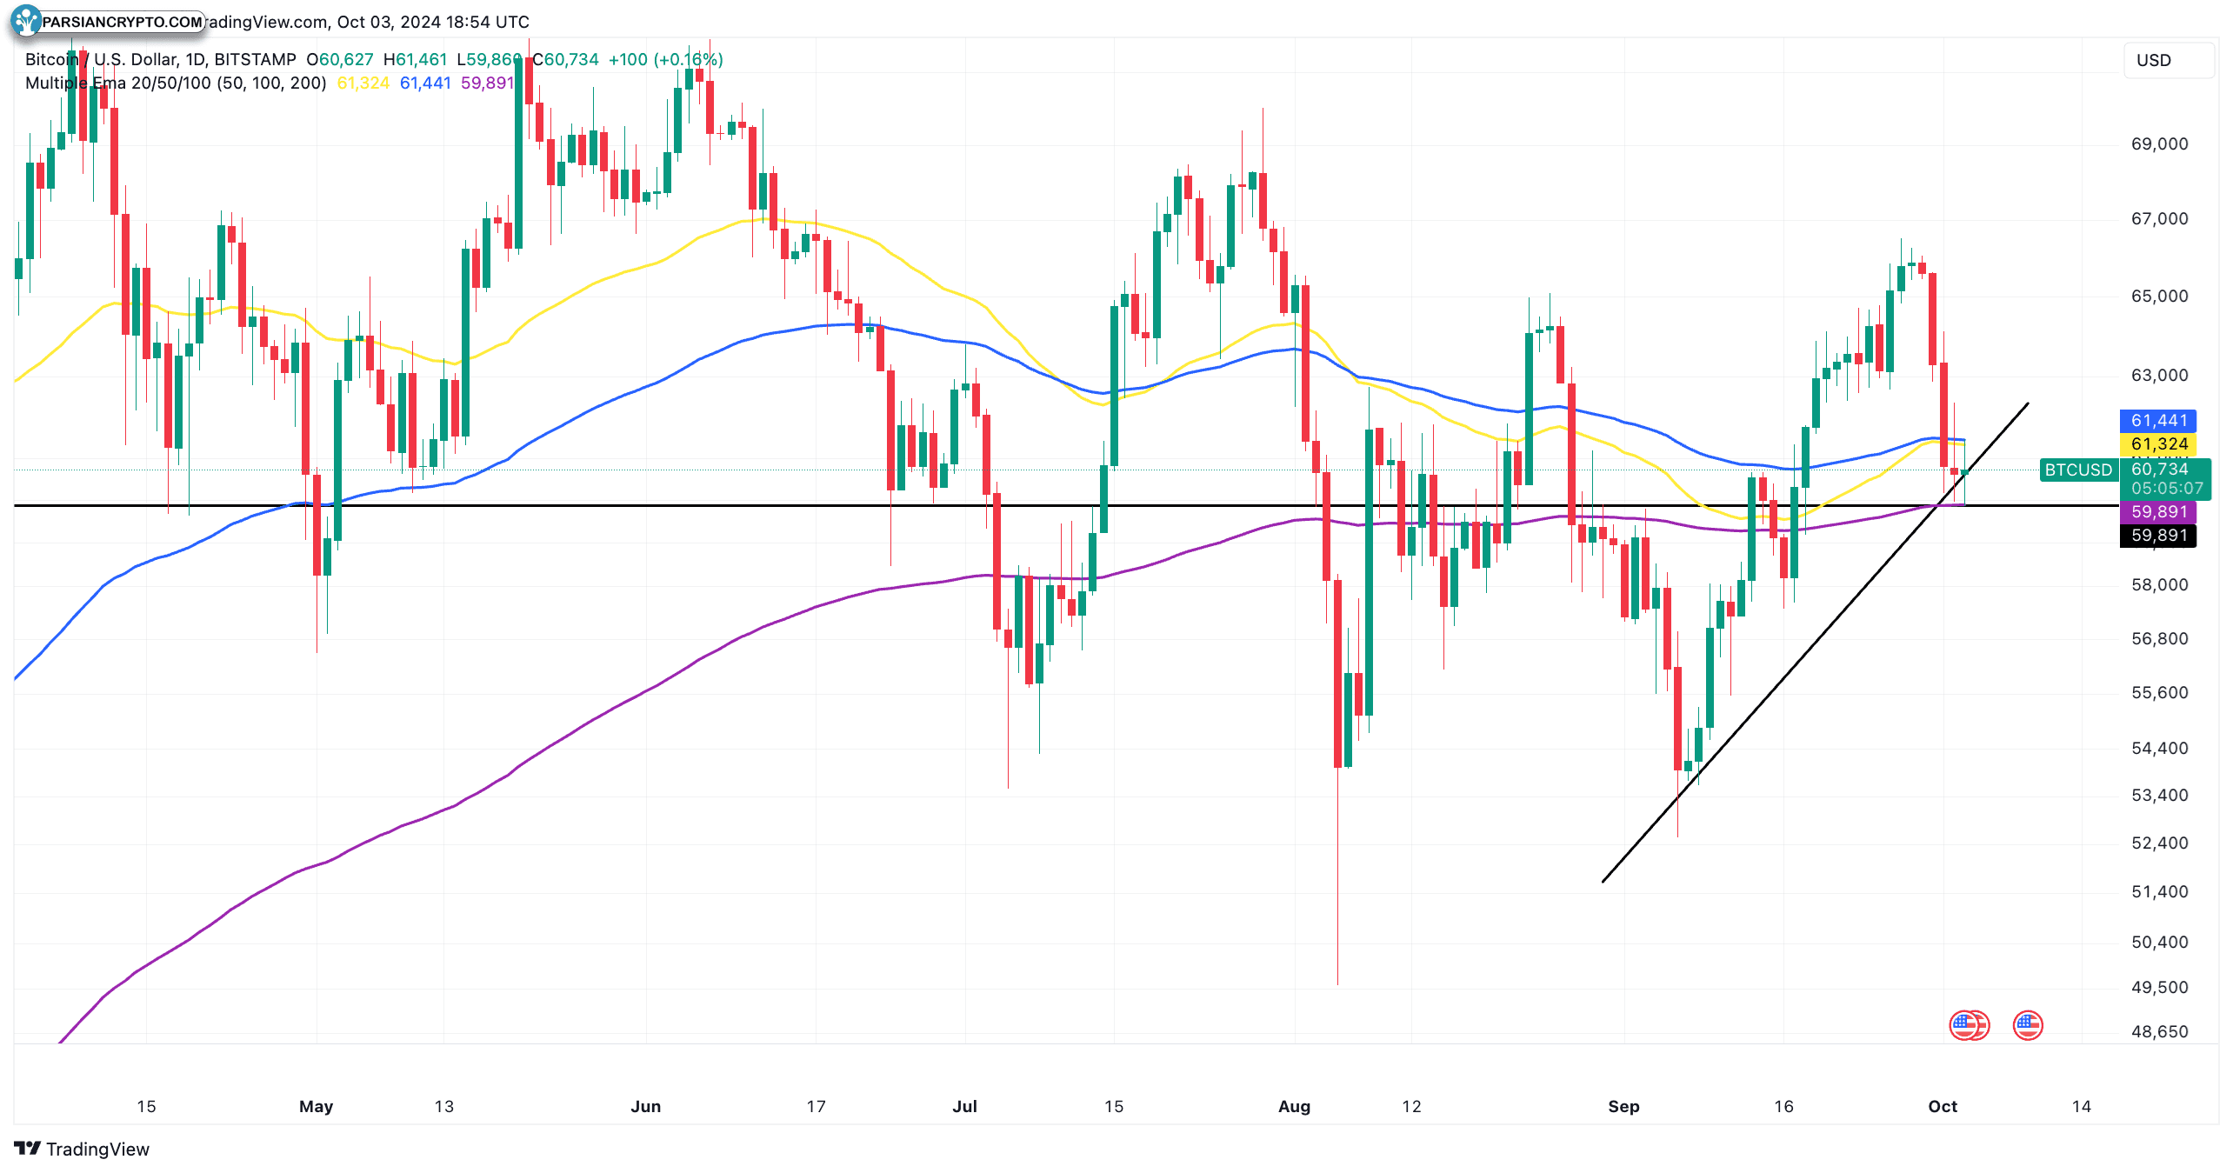Screen dimensions: 2233x1173
Task: Click the yellow 61,324 value in indicator legend
Action: (x=363, y=83)
